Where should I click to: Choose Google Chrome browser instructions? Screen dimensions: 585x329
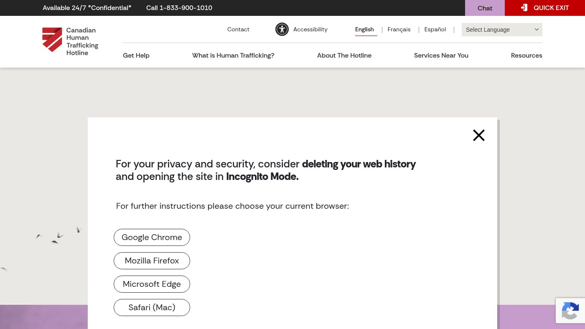[x=152, y=237]
